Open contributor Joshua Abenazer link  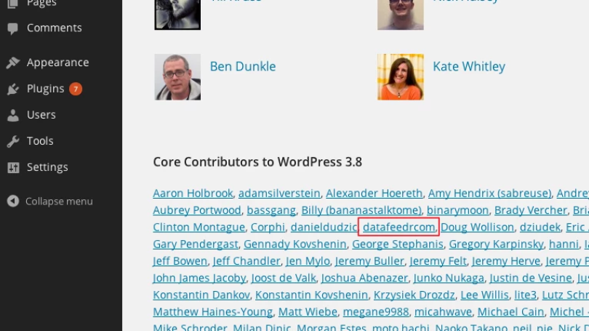pyautogui.click(x=364, y=278)
